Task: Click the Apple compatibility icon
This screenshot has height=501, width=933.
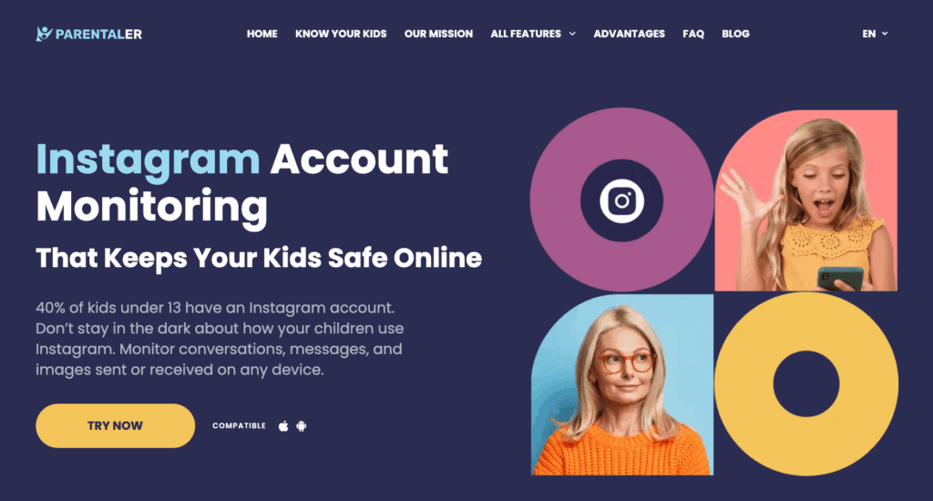Action: click(283, 426)
